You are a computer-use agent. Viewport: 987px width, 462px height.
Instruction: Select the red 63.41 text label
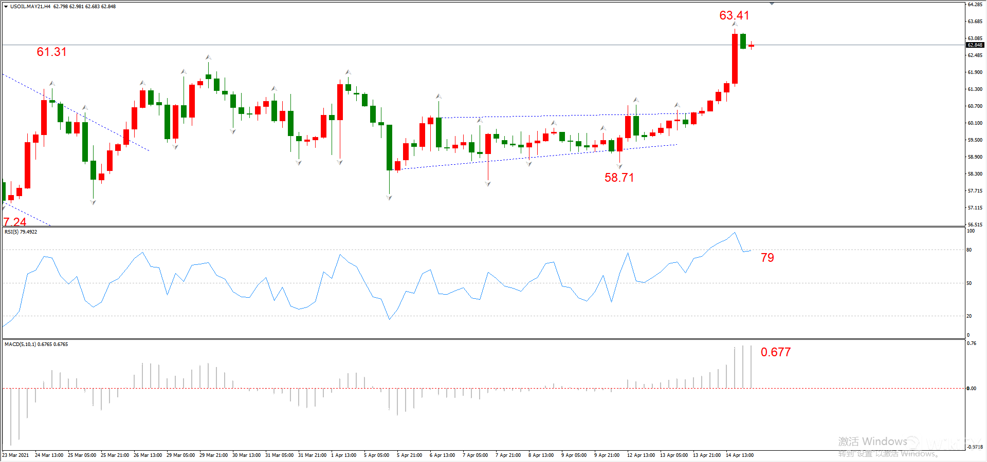tap(734, 15)
